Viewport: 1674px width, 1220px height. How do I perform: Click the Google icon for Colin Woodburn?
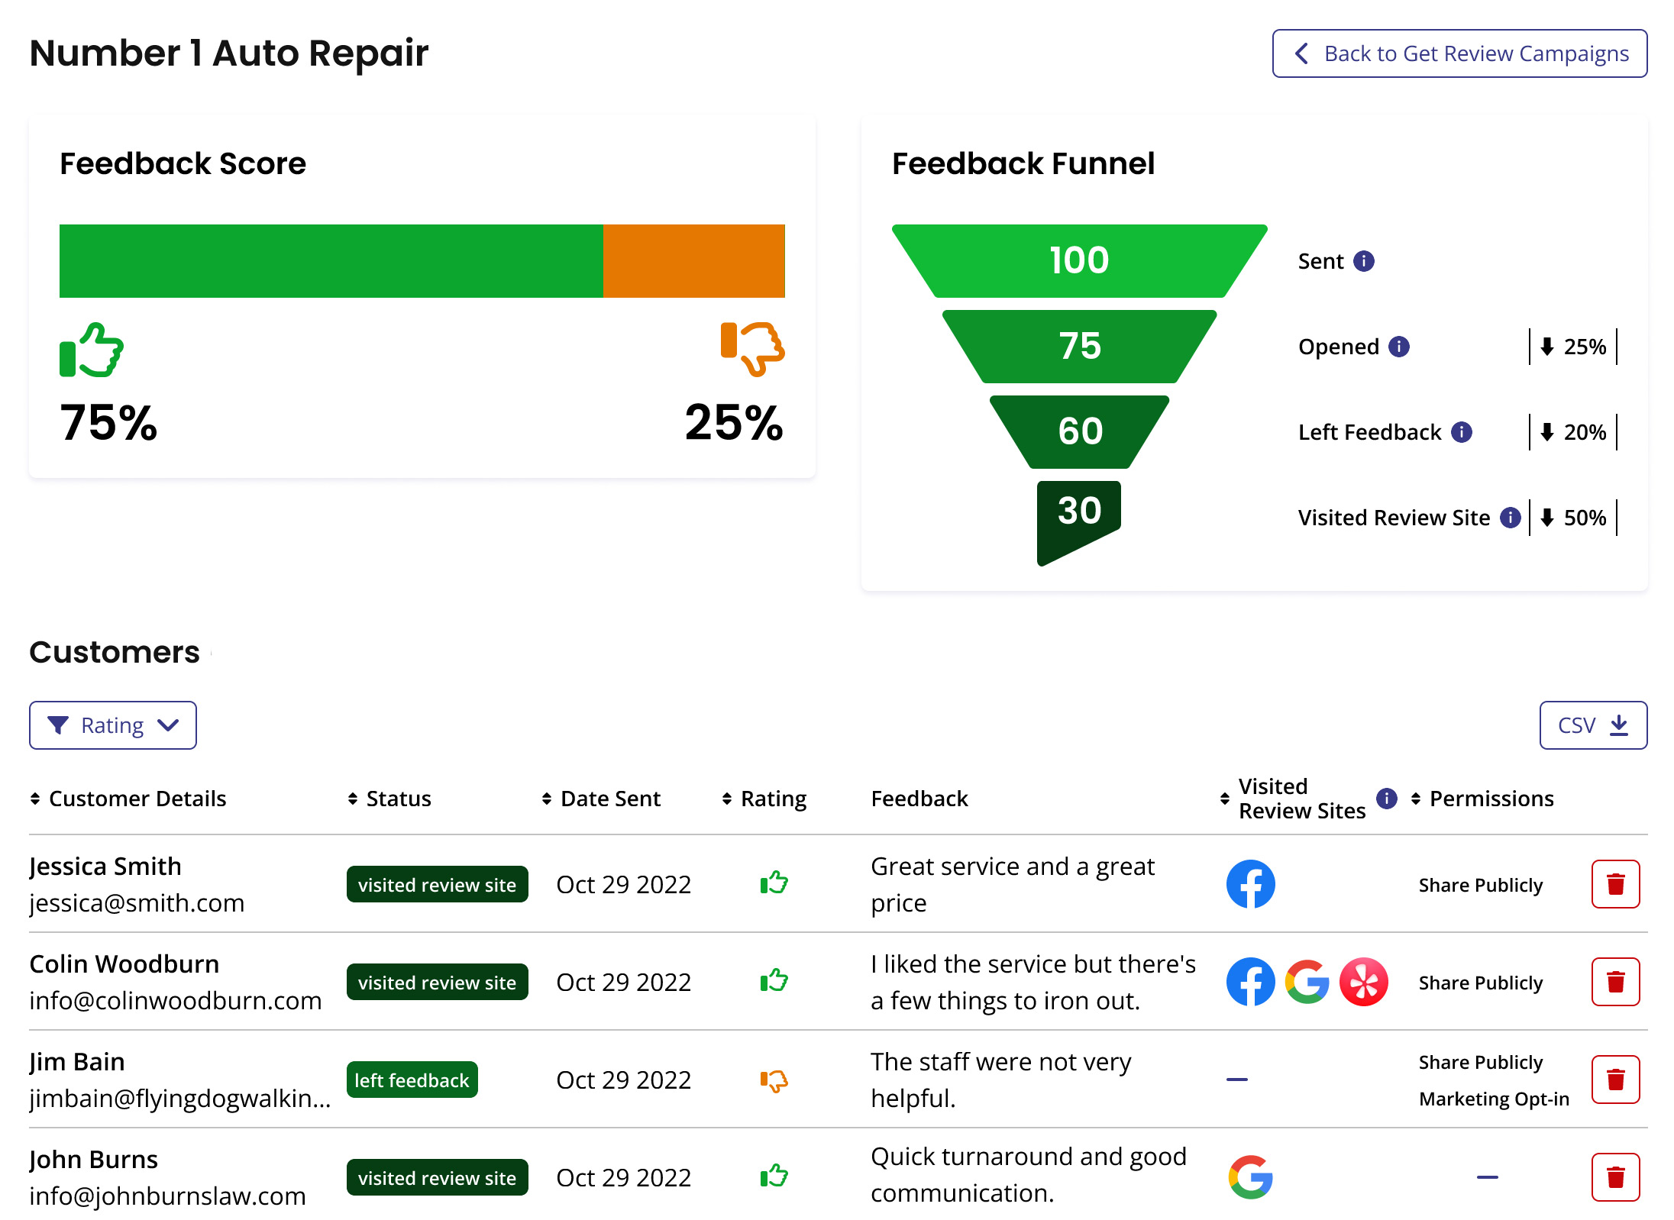tap(1307, 982)
